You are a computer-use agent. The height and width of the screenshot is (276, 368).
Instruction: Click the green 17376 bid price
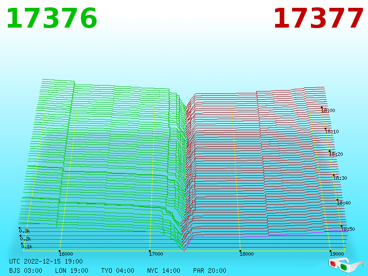coord(52,18)
